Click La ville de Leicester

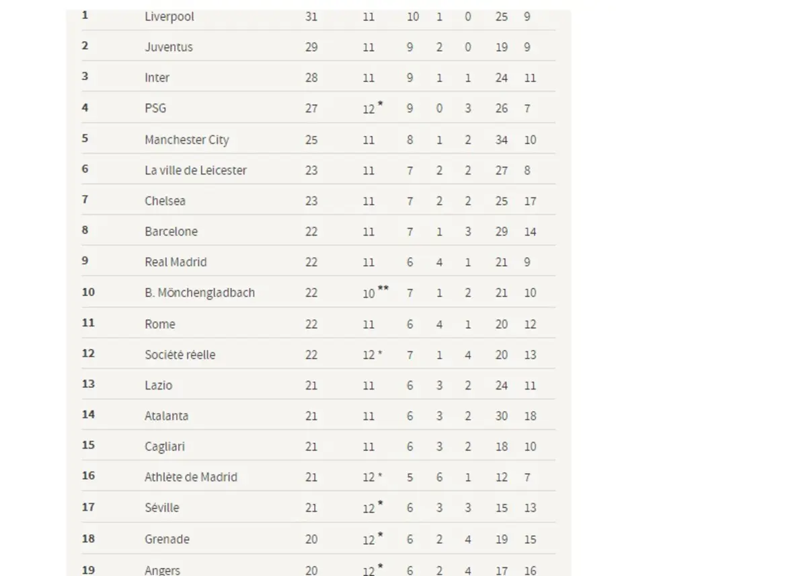pyautogui.click(x=196, y=170)
